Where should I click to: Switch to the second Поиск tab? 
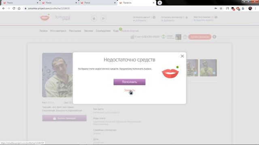(59, 3)
